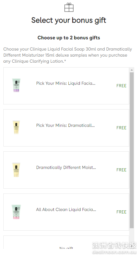Screen dimensions: 137x257
Task: Choose Pick Your Minis: Liquid Facial gift
Action: point(66,86)
